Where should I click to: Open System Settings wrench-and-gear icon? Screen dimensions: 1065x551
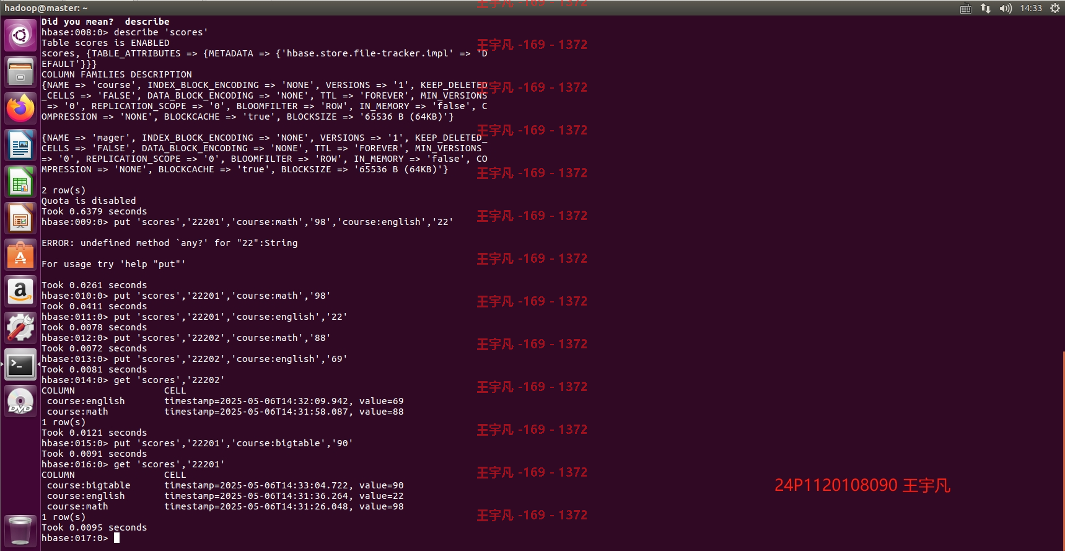(x=20, y=328)
